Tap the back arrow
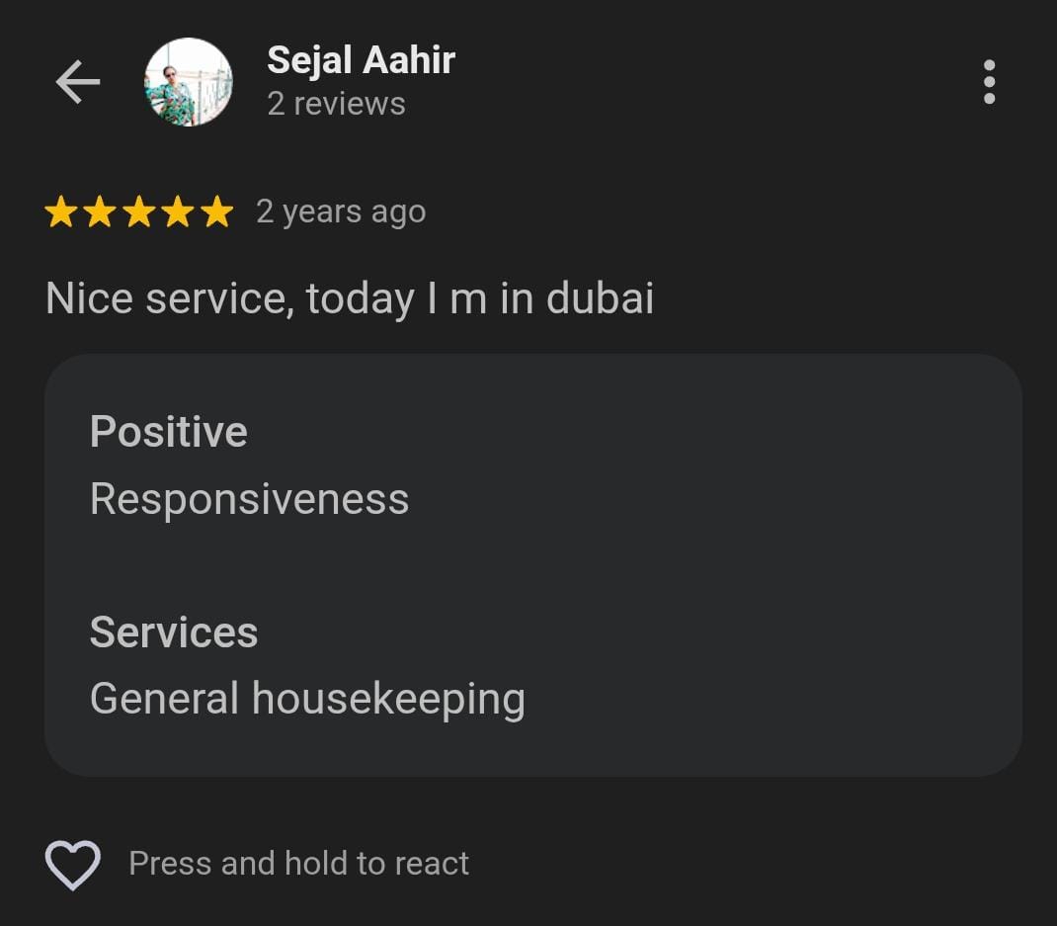The height and width of the screenshot is (926, 1057). click(77, 82)
